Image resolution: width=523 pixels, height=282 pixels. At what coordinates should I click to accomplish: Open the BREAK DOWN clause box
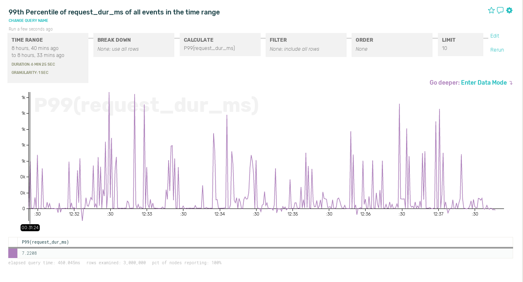pos(134,45)
